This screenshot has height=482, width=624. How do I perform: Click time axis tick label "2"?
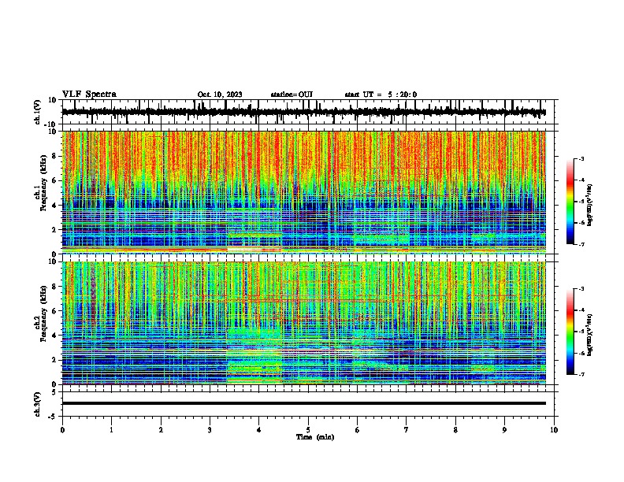pyautogui.click(x=161, y=430)
